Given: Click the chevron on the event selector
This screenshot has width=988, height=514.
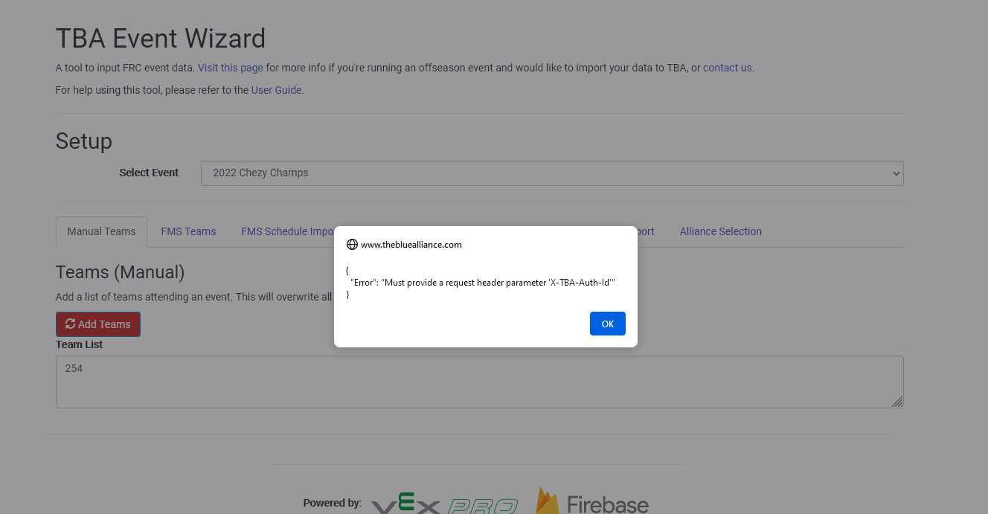Looking at the screenshot, I should coord(896,173).
